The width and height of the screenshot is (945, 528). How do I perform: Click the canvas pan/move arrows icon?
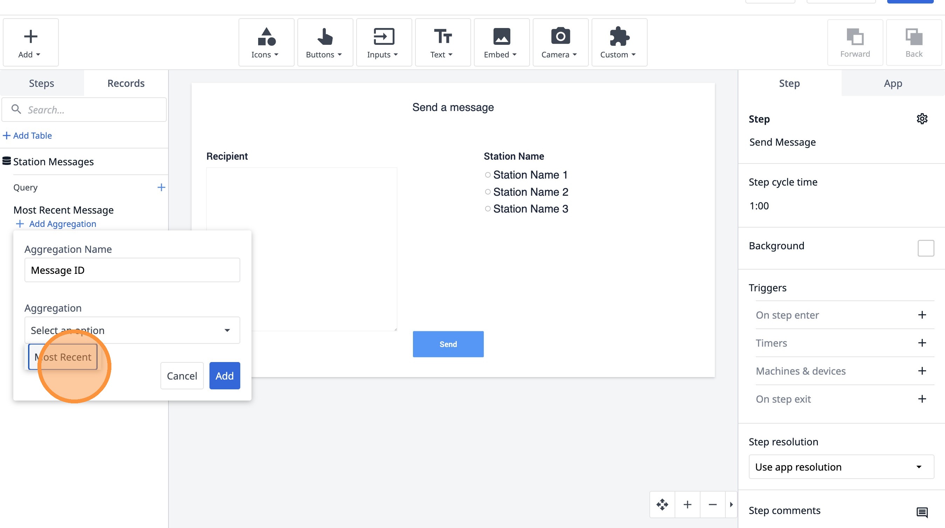point(662,505)
